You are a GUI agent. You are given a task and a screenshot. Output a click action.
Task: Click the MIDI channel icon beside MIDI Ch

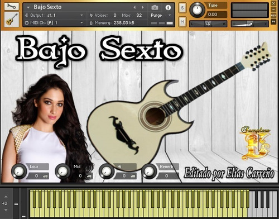[x=27, y=23]
